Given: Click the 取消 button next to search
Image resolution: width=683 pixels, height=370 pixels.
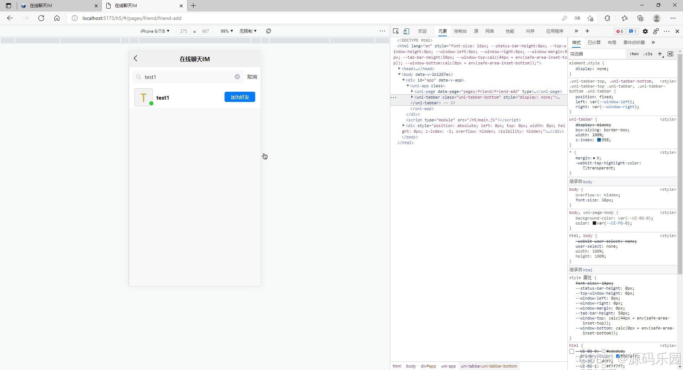Looking at the screenshot, I should pyautogui.click(x=252, y=77).
